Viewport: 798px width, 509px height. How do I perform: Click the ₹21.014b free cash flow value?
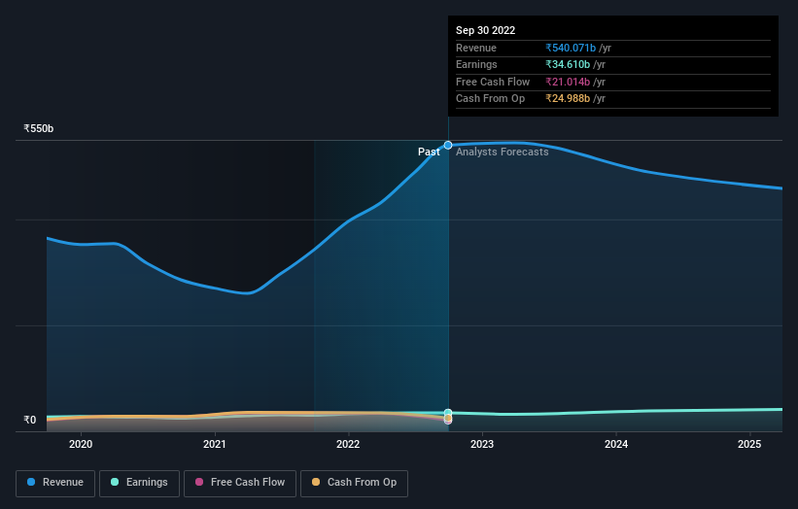(568, 82)
